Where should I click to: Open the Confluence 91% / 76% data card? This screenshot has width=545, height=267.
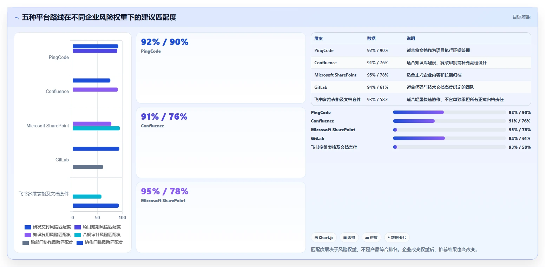pos(221,142)
